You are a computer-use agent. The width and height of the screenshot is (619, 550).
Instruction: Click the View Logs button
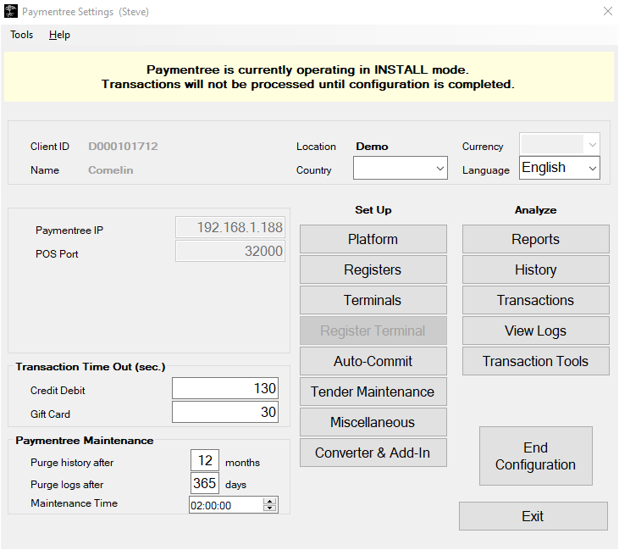coord(536,331)
